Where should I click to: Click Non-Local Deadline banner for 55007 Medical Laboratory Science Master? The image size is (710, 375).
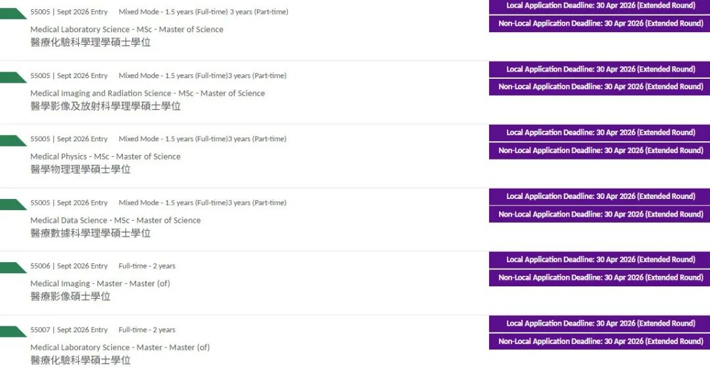600,342
